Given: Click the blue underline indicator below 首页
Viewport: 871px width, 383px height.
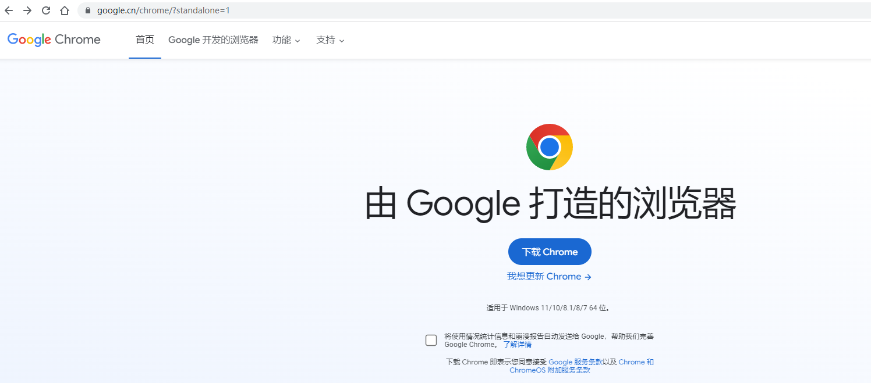Looking at the screenshot, I should point(144,58).
